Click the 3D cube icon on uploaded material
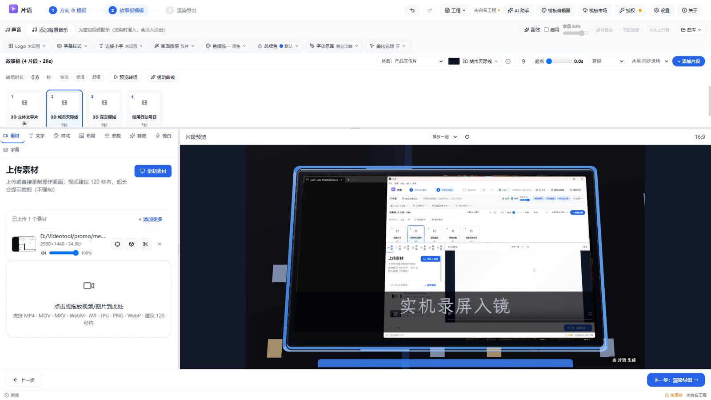The width and height of the screenshot is (711, 400). click(x=132, y=244)
